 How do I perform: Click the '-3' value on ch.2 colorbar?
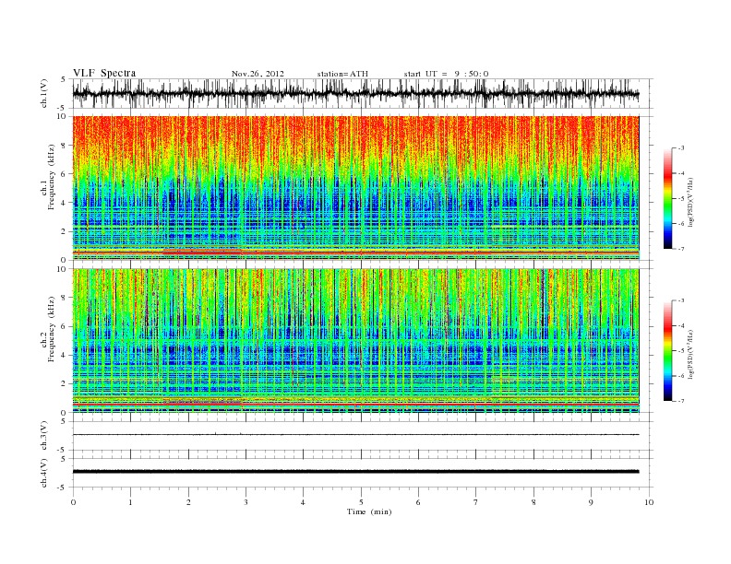coord(680,300)
